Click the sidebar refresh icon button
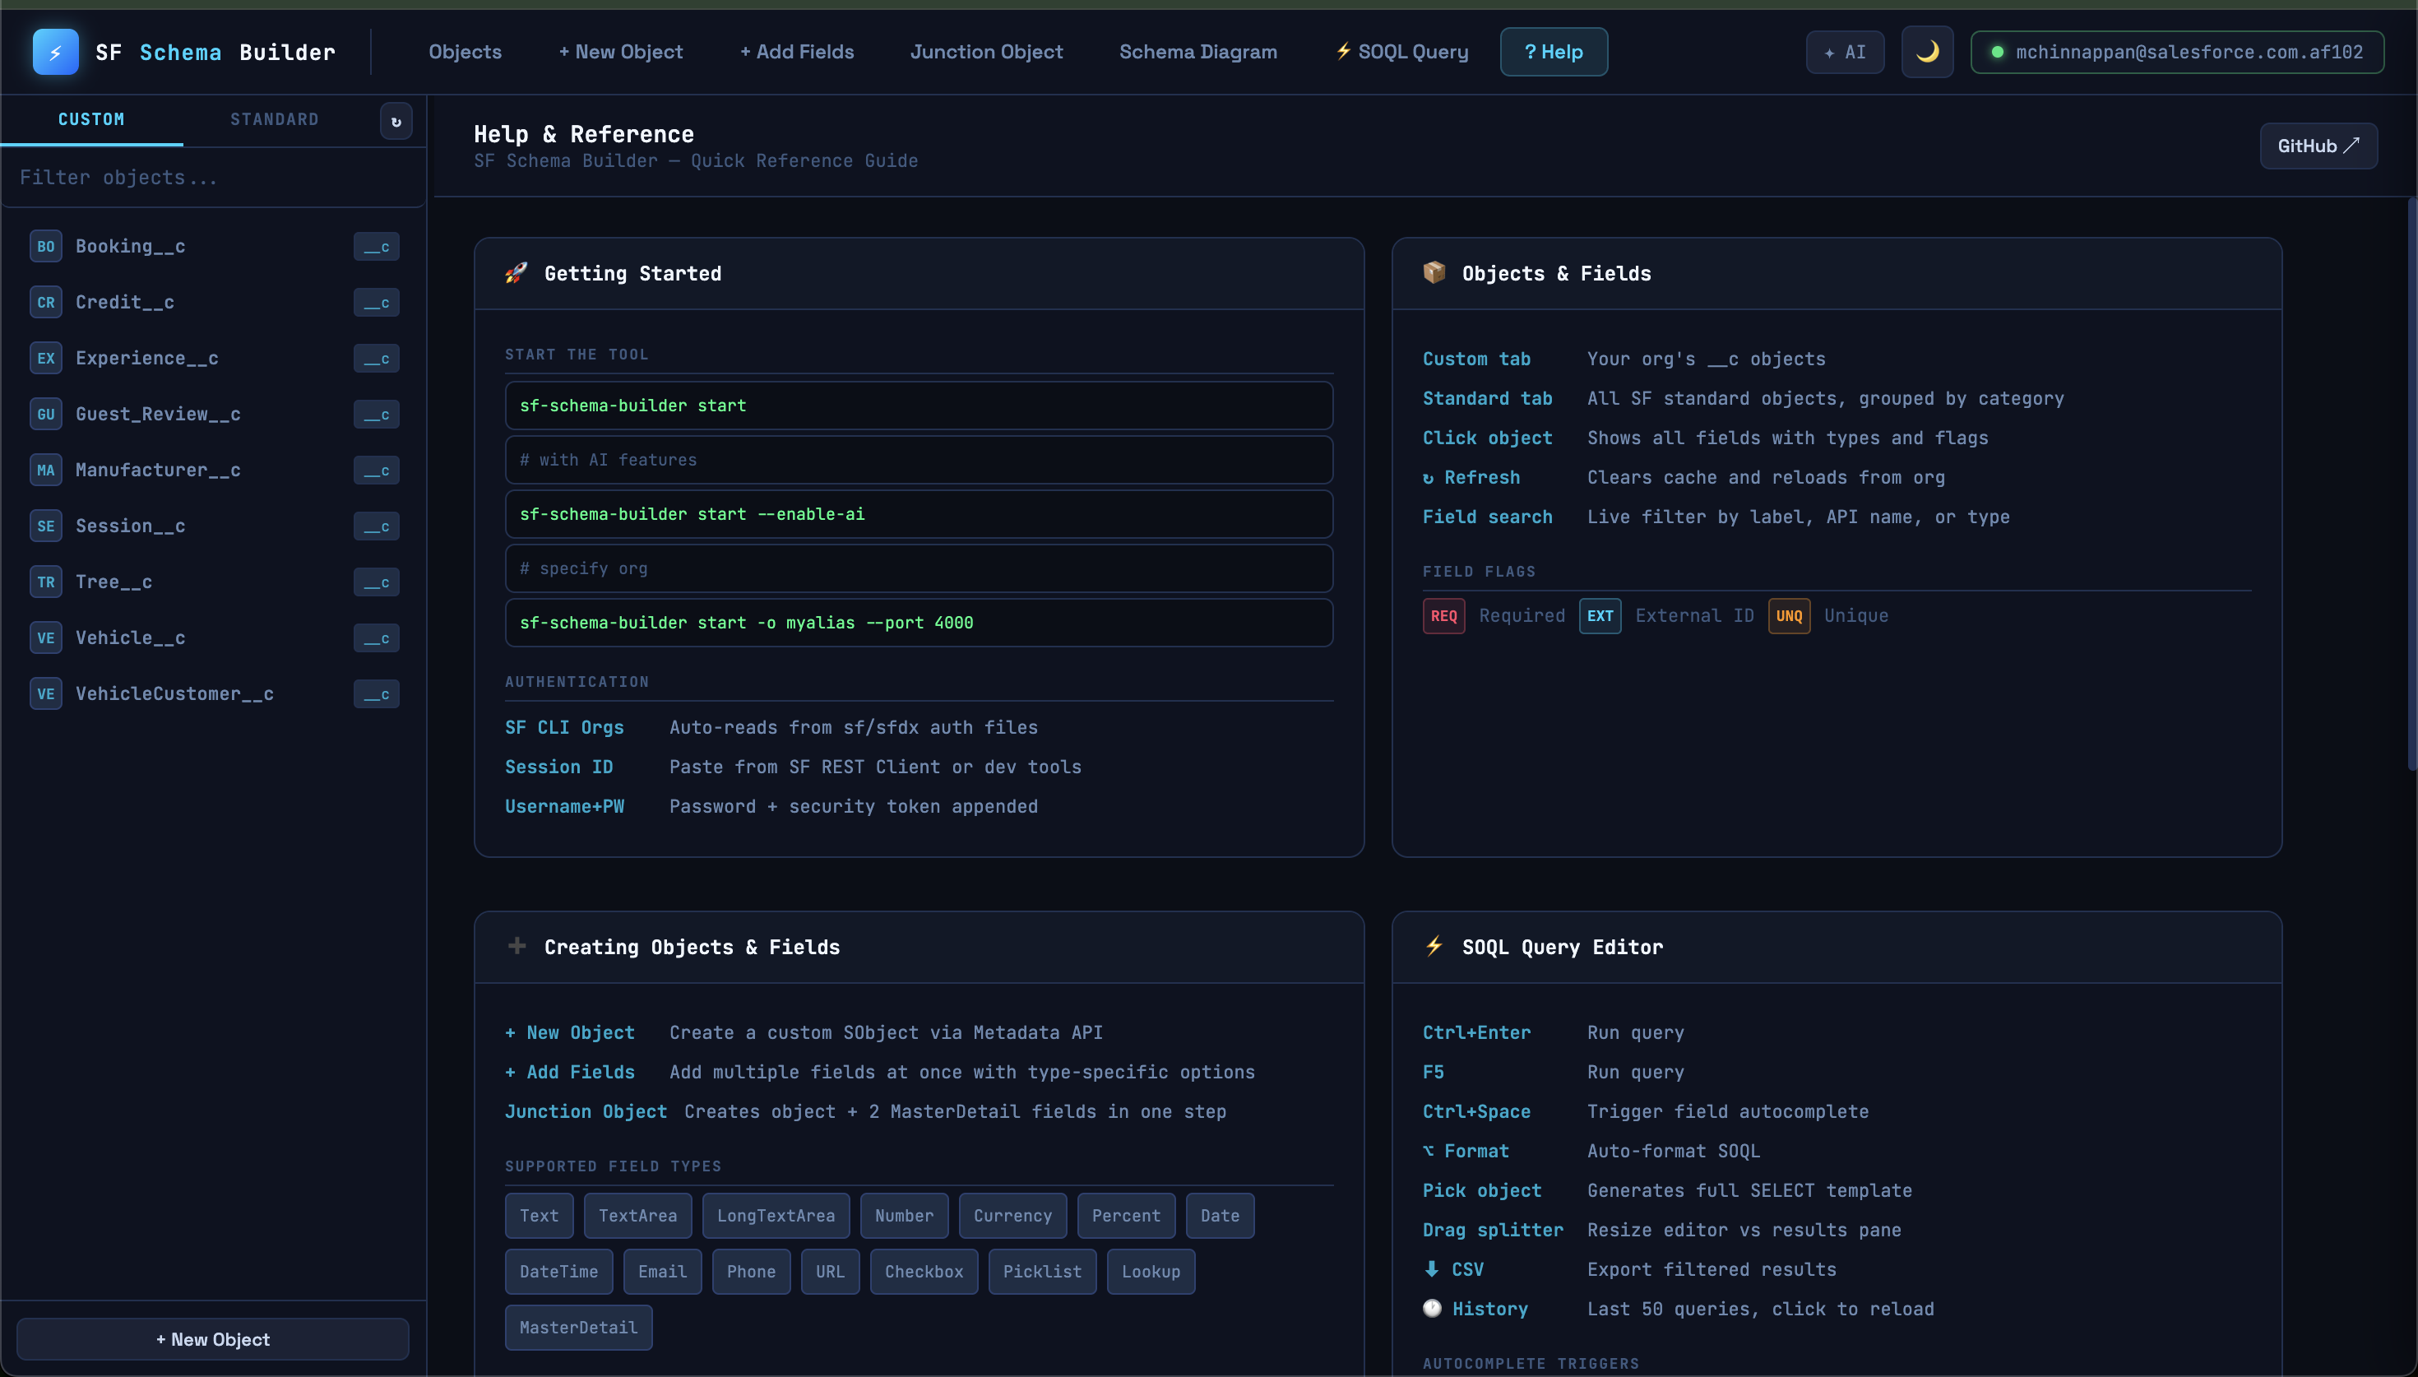2418x1377 pixels. coord(396,121)
